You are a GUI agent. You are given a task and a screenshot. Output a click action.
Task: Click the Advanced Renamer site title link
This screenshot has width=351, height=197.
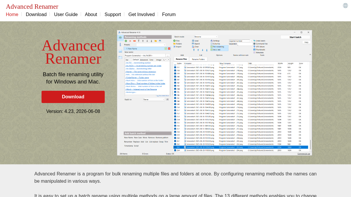tap(32, 6)
